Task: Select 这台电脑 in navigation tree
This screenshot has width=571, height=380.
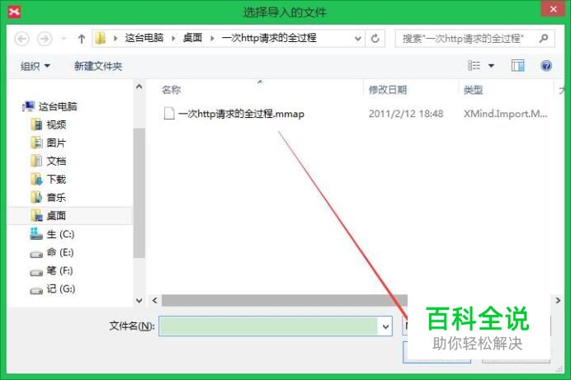Action: (50, 106)
